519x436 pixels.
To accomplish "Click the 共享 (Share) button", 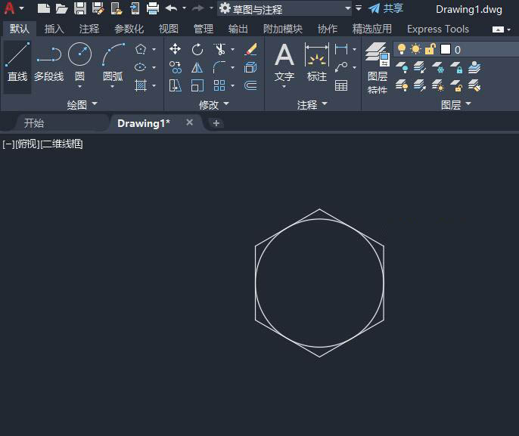I will (x=386, y=8).
